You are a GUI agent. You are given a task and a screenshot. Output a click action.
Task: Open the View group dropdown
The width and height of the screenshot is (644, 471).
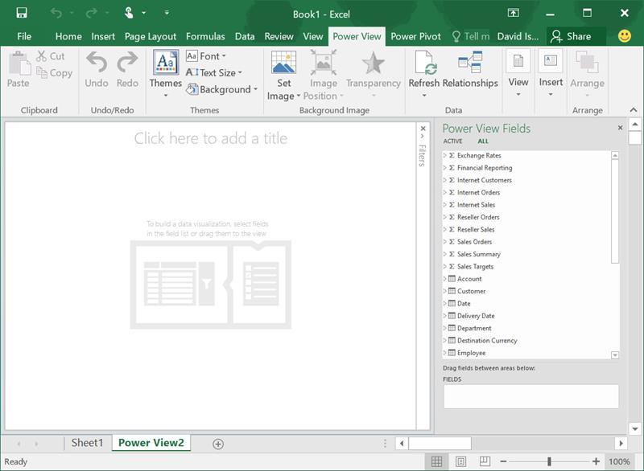click(x=518, y=74)
